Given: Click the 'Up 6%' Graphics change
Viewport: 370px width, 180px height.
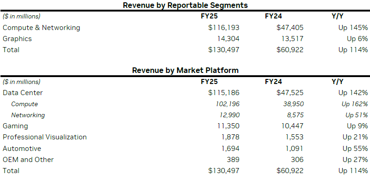Looking at the screenshot, I should pos(357,39).
